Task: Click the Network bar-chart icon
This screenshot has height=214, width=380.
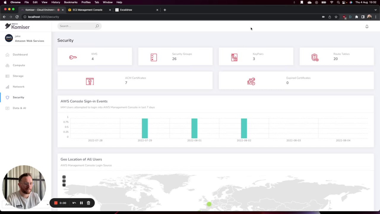Action: point(7,87)
